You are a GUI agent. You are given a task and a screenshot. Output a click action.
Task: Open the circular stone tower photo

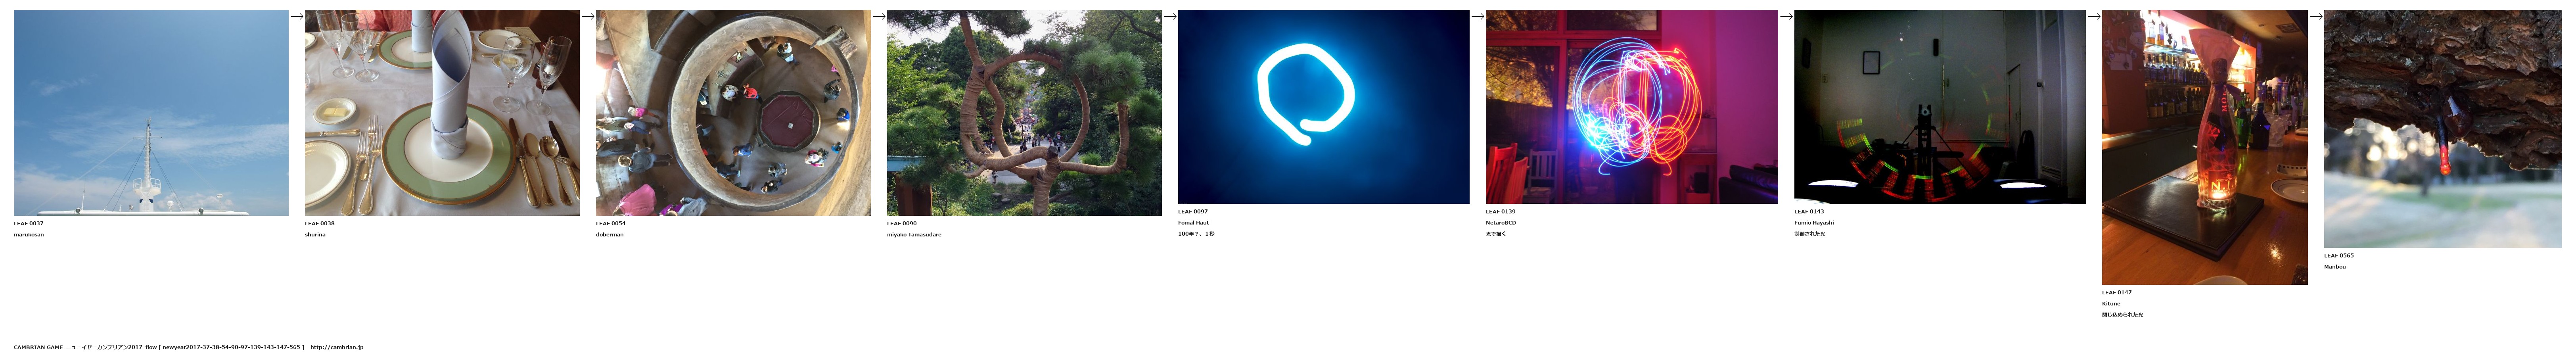click(x=733, y=113)
